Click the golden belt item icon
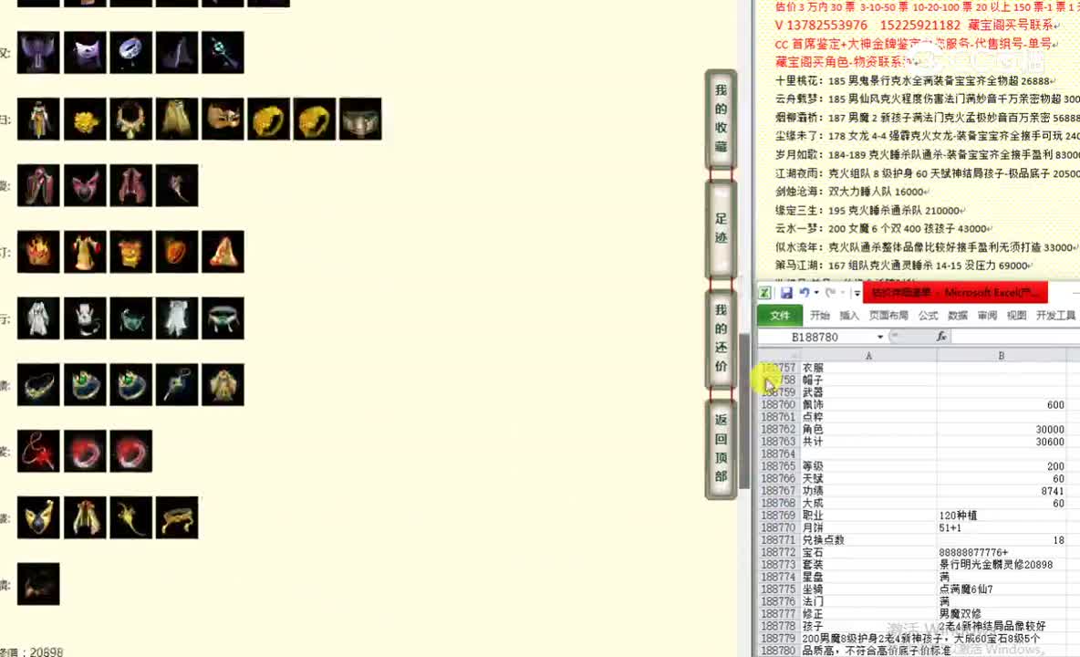Screen dimensions: 1080x657 coord(177,517)
